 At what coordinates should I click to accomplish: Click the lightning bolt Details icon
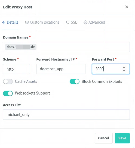4,22
